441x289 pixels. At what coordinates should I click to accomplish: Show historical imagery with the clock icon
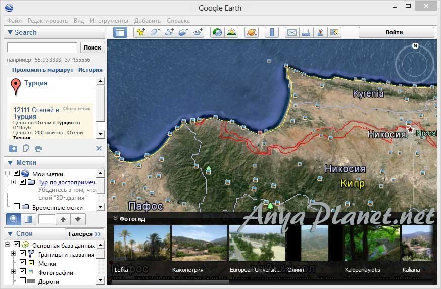tap(217, 32)
